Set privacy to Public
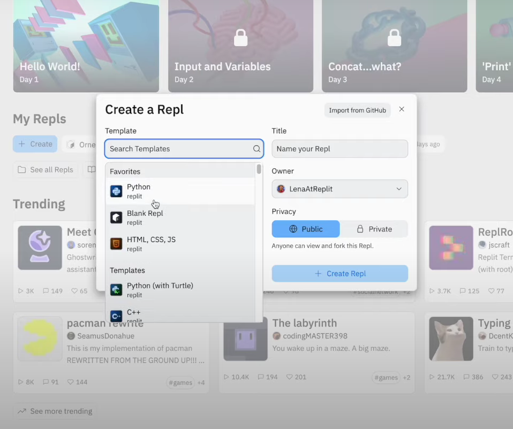 click(x=306, y=229)
